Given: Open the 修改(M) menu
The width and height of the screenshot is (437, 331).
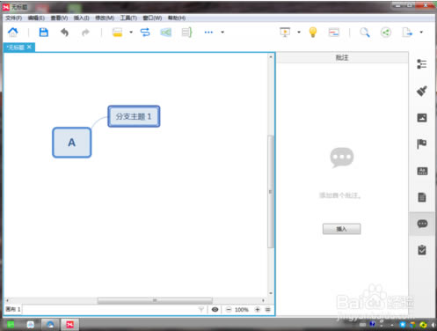Looking at the screenshot, I should [x=105, y=18].
